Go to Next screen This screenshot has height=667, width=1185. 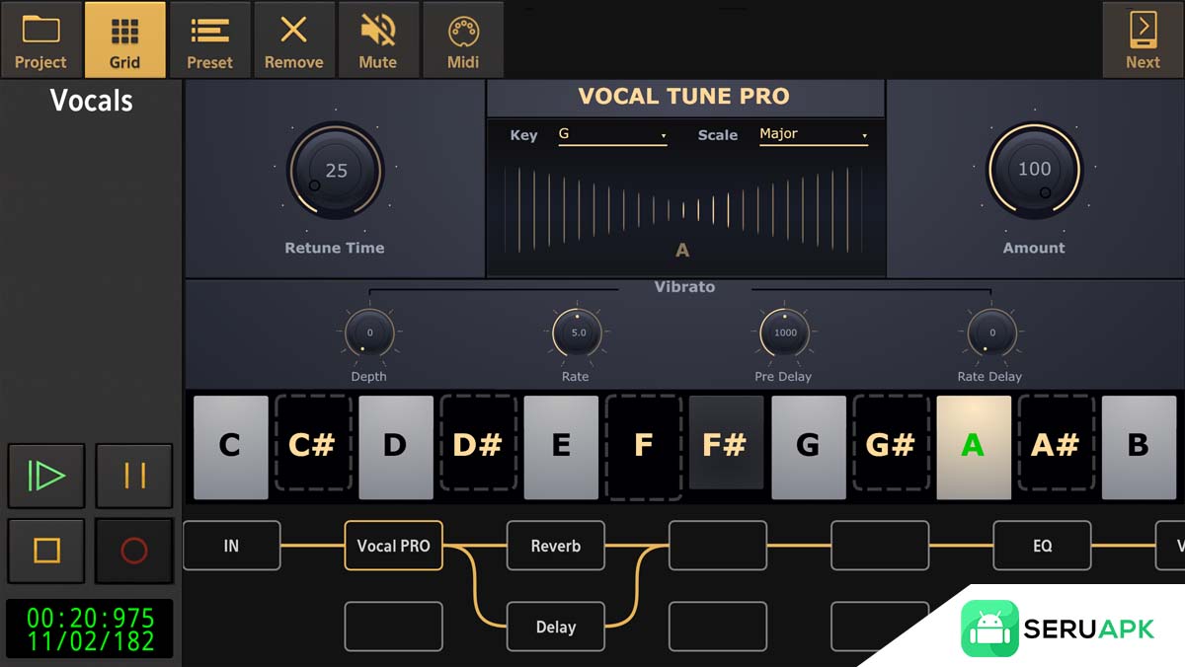pos(1143,39)
